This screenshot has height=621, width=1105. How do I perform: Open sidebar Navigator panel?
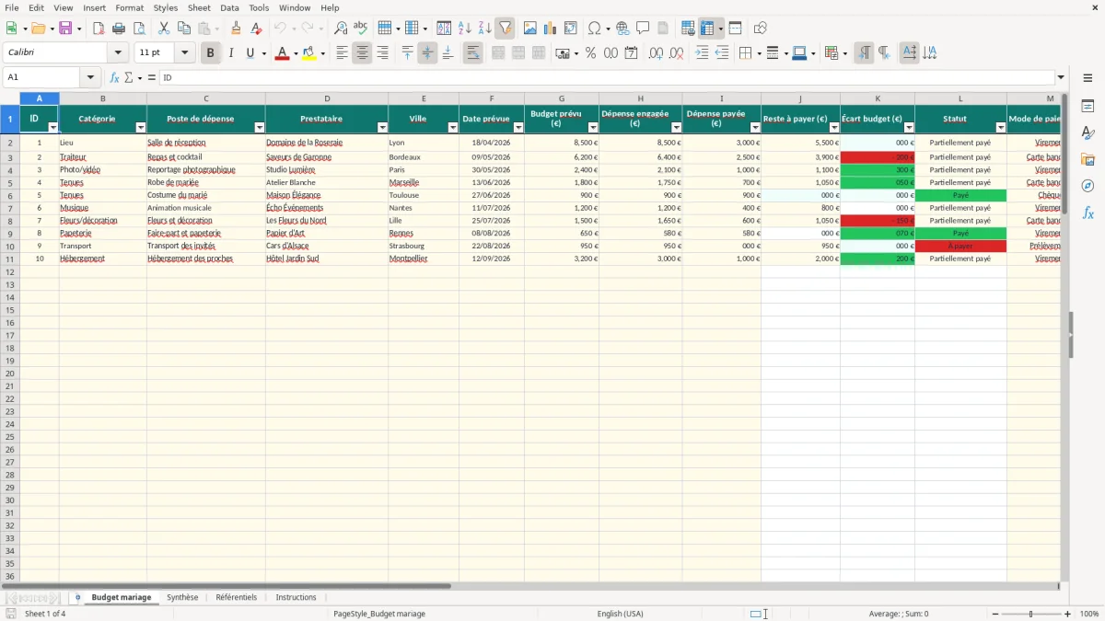[x=1088, y=186]
